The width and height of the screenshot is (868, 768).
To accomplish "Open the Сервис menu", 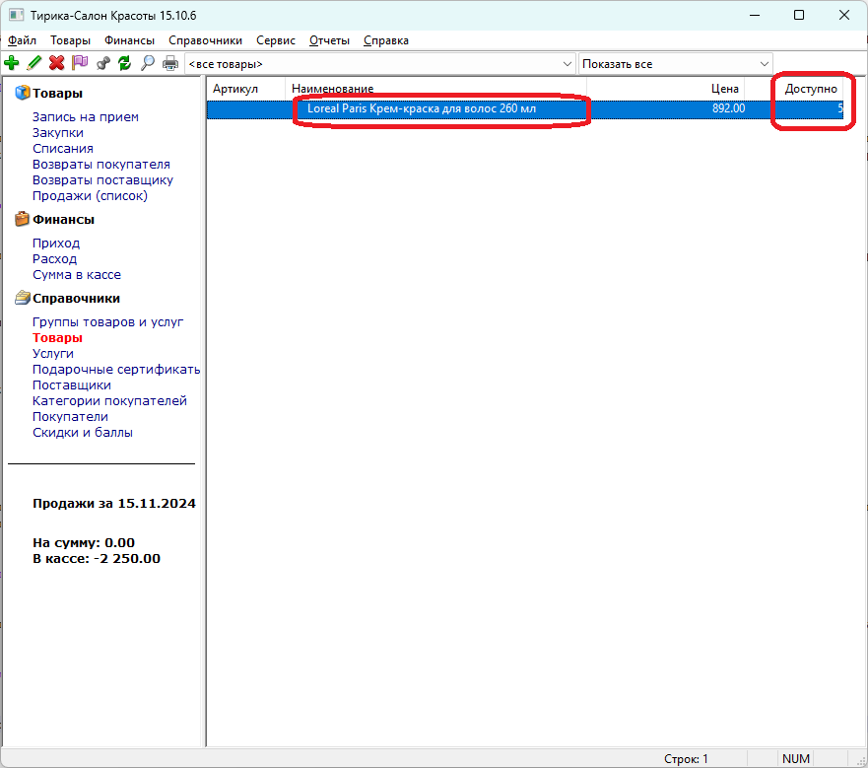I will (276, 40).
